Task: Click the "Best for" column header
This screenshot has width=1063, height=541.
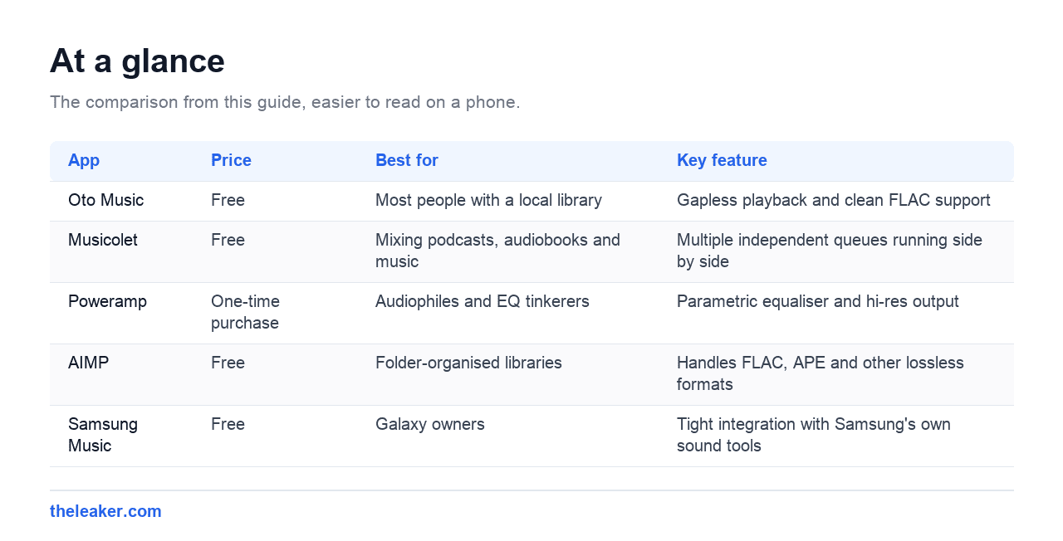Action: [407, 160]
